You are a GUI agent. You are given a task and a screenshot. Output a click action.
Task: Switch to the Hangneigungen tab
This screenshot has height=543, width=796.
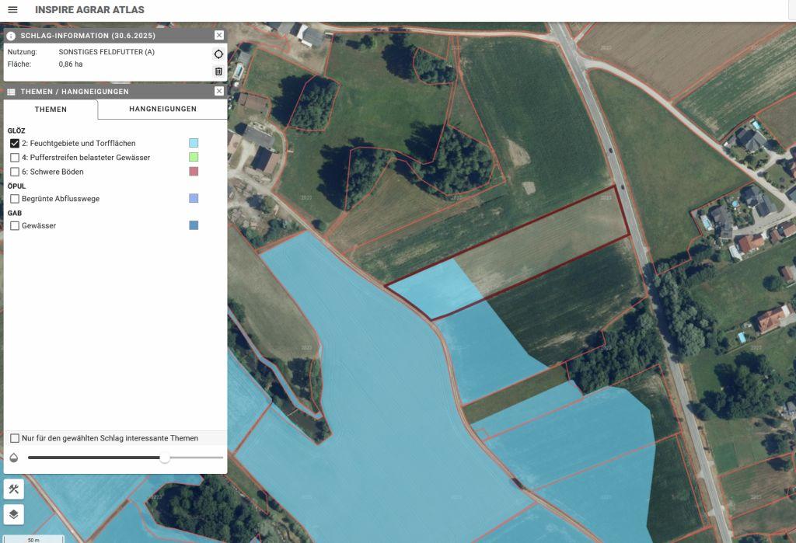[162, 110]
